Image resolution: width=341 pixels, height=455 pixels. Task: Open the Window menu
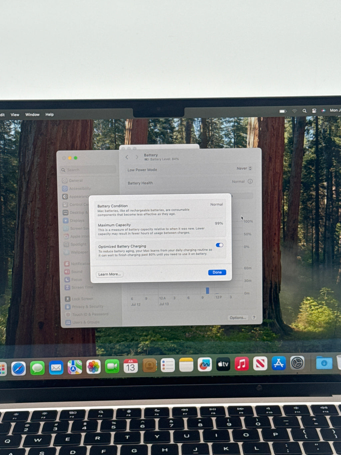click(x=32, y=115)
